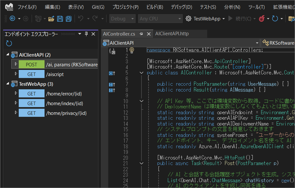Image resolution: width=295 pixels, height=188 pixels.
Task: Open the Debug configuration dropdown
Action: [x=122, y=19]
